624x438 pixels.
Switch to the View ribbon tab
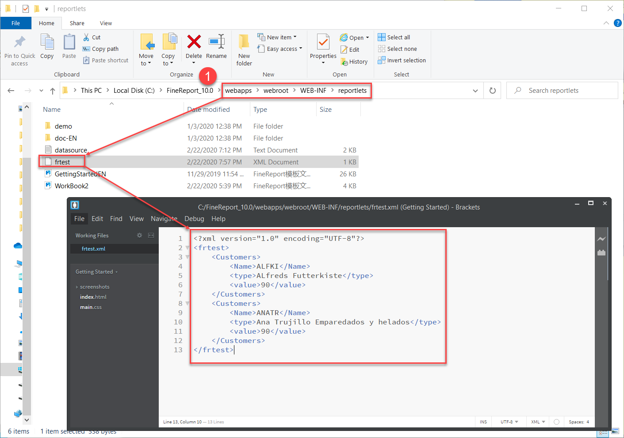point(106,23)
